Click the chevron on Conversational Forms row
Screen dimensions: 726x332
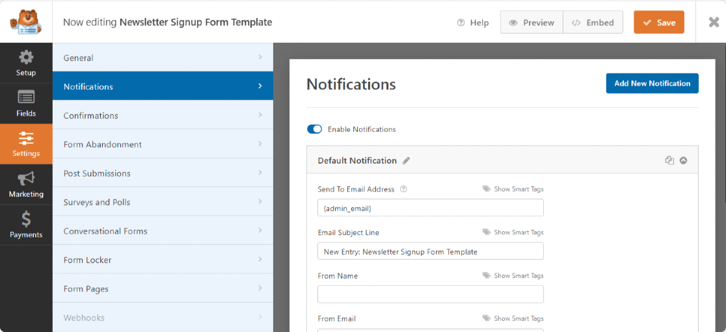pyautogui.click(x=260, y=230)
